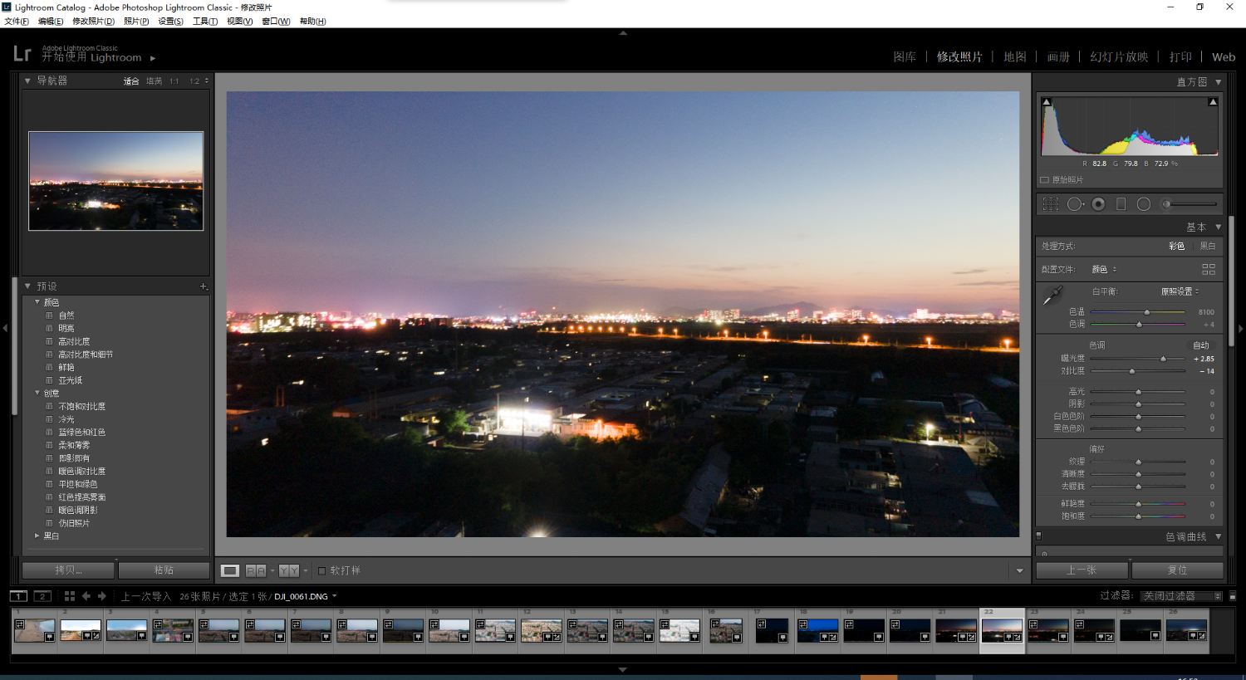Collapse the 导航器 navigator panel
Viewport: 1246px width, 680px height.
pyautogui.click(x=27, y=81)
